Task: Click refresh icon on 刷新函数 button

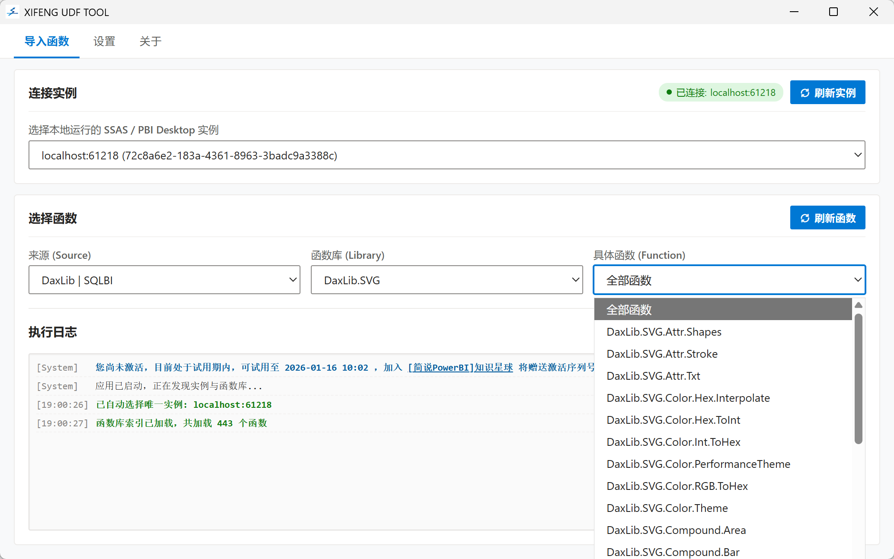Action: coord(805,218)
